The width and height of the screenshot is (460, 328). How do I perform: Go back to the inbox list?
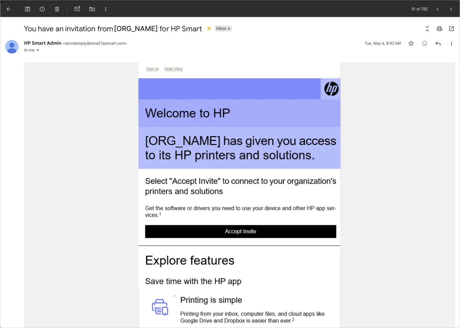tap(9, 9)
